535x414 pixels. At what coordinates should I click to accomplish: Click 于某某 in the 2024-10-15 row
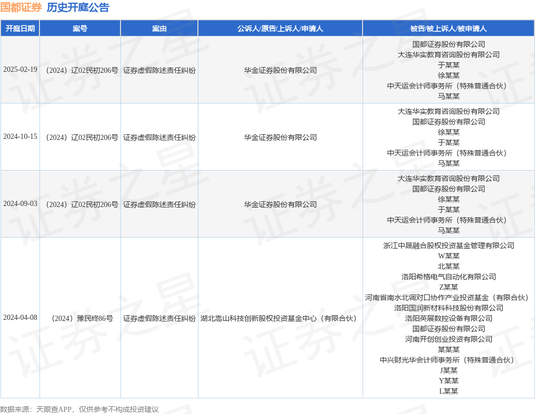(449, 143)
